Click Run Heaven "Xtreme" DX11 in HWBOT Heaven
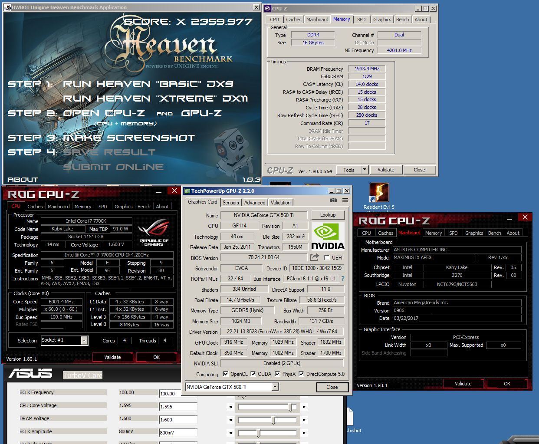Screen dimensions: 539x444 pyautogui.click(x=155, y=99)
